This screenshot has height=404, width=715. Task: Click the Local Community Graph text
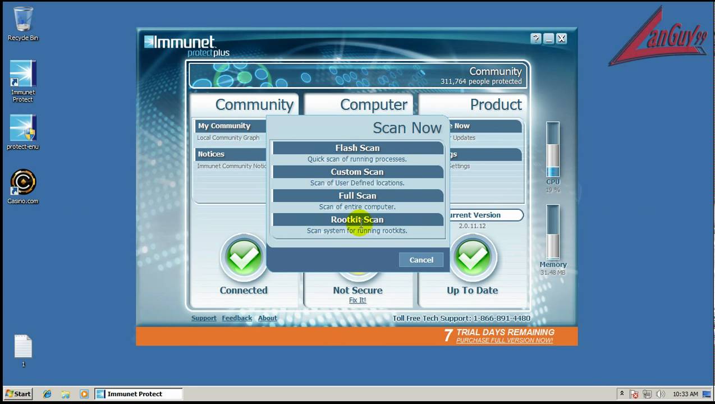(228, 137)
